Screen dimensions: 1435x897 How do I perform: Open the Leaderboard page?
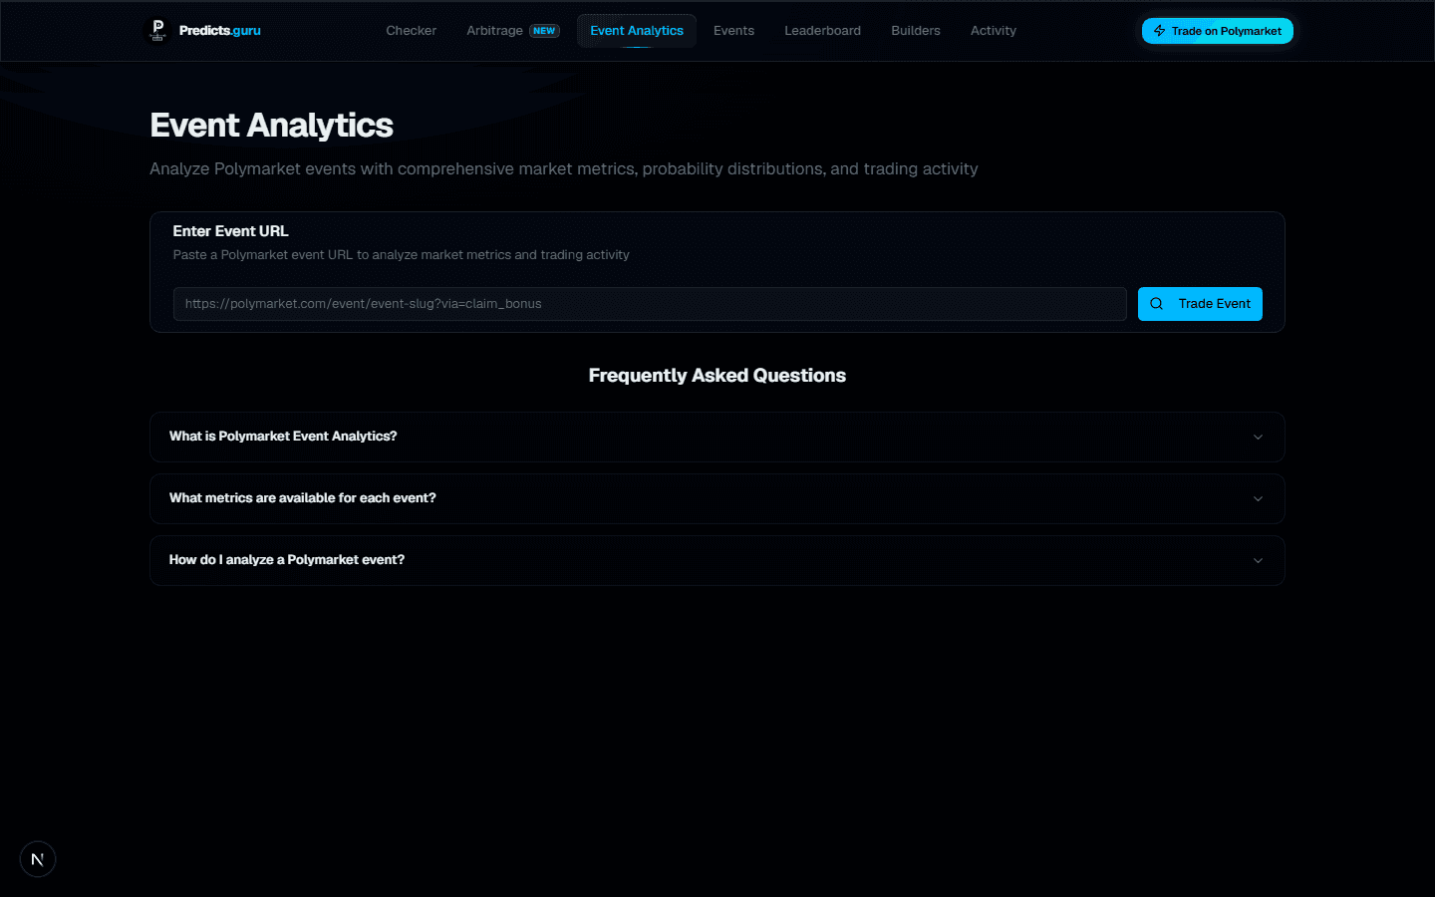[822, 31]
